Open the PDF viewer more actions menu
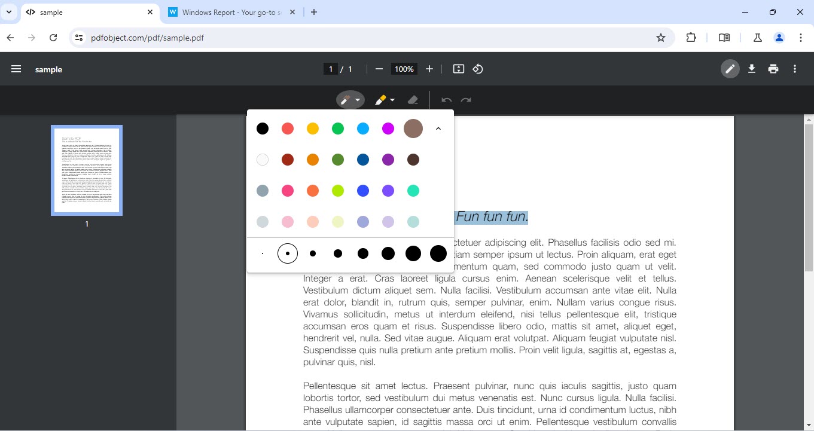 click(x=795, y=69)
